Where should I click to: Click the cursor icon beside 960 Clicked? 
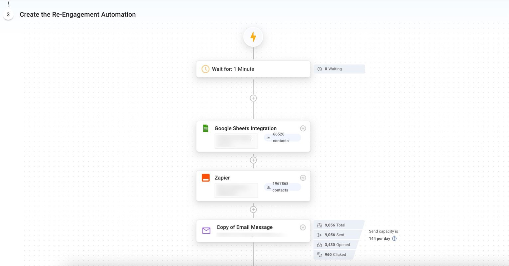click(319, 255)
